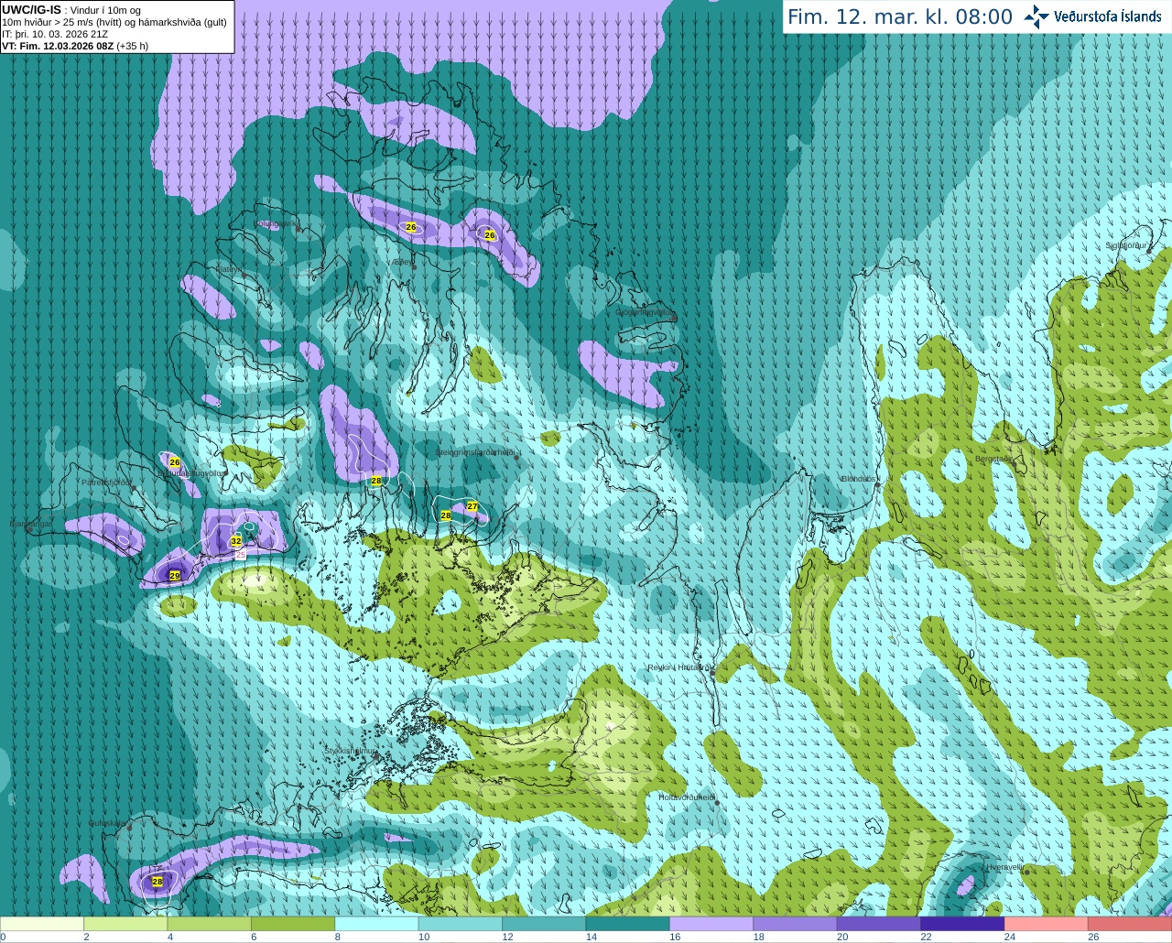Click the Bergstaðir station label
Screen dimensions: 1172x943
point(993,459)
